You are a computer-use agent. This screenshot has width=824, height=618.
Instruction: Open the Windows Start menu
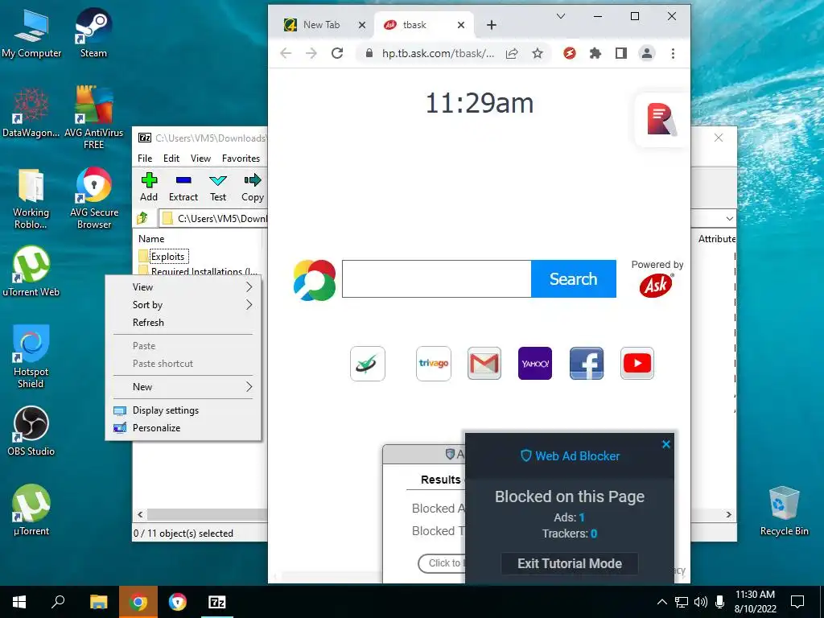[19, 602]
